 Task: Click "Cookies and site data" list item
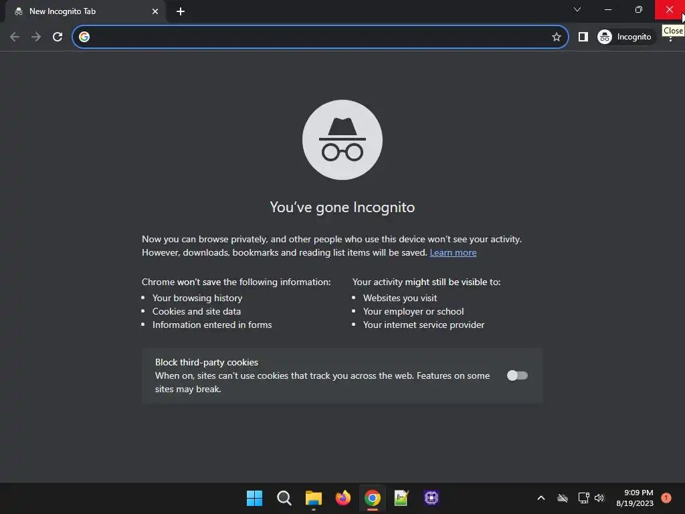coord(197,312)
